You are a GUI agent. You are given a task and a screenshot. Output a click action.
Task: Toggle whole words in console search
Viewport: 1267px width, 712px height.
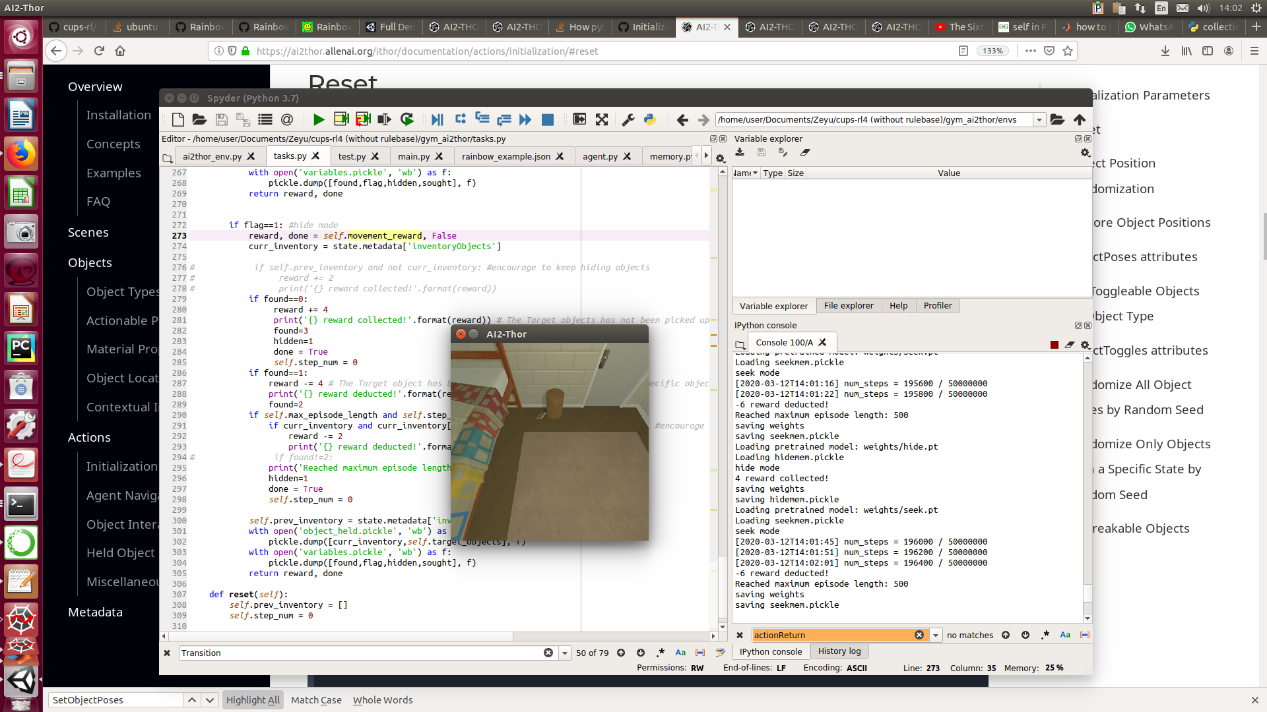[x=1085, y=635]
